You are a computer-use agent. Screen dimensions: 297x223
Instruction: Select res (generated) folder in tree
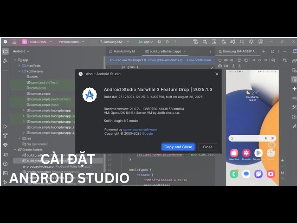(x=35, y=144)
